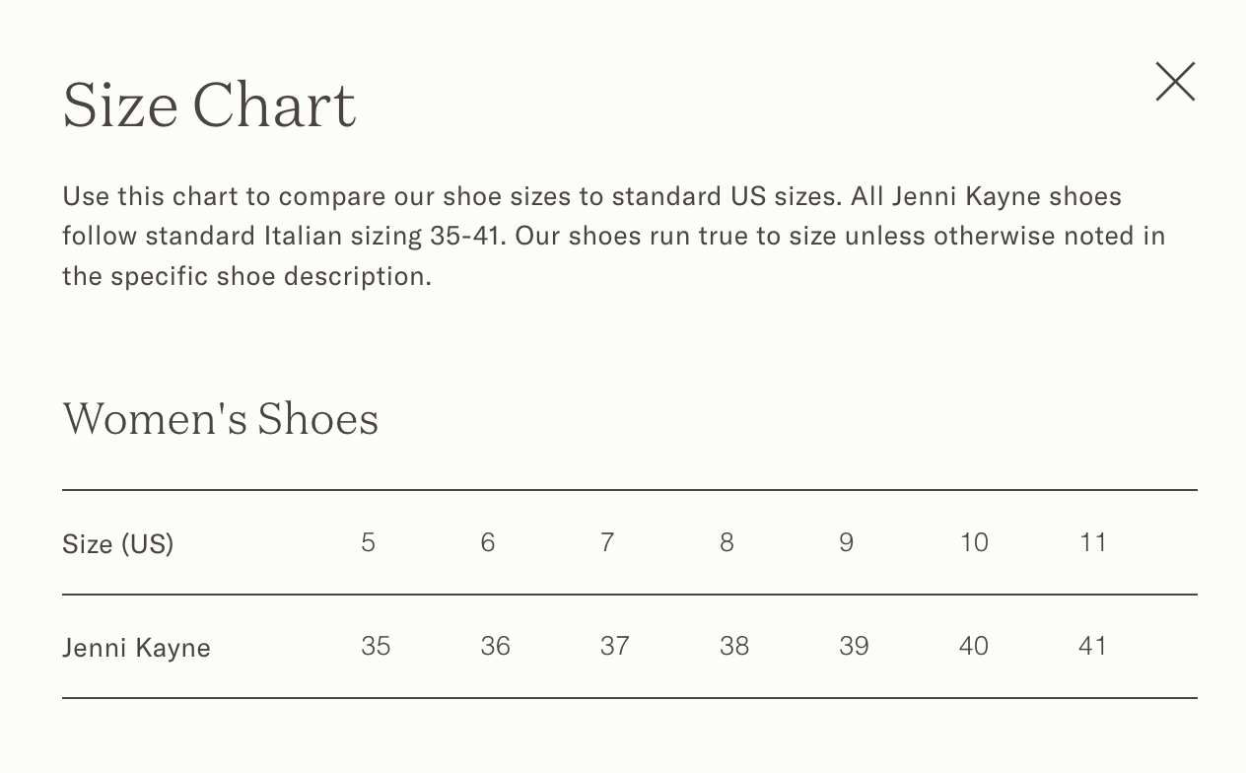Select the Women's Shoes heading
The image size is (1246, 773).
click(x=221, y=419)
